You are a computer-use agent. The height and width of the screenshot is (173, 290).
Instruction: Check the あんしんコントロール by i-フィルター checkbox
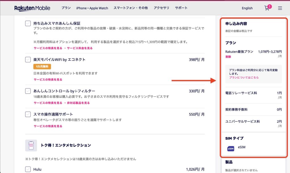click(28, 91)
